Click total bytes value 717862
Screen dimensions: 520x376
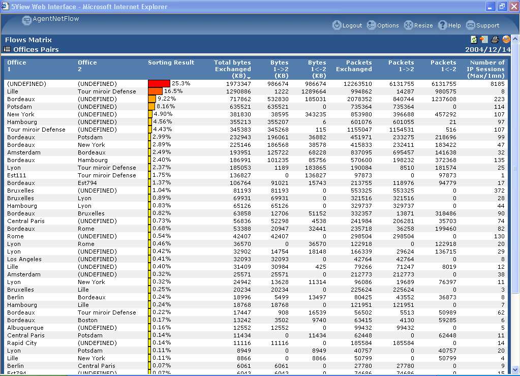[x=240, y=99]
